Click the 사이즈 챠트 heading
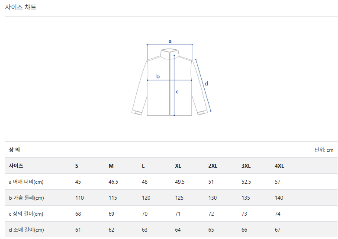This screenshot has height=239, width=338. (x=21, y=7)
